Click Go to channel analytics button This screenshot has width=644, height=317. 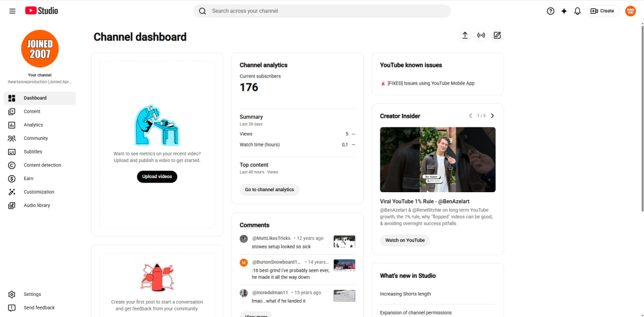pos(269,190)
